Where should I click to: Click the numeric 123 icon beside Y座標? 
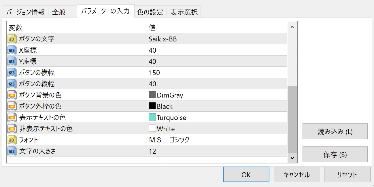pos(11,61)
